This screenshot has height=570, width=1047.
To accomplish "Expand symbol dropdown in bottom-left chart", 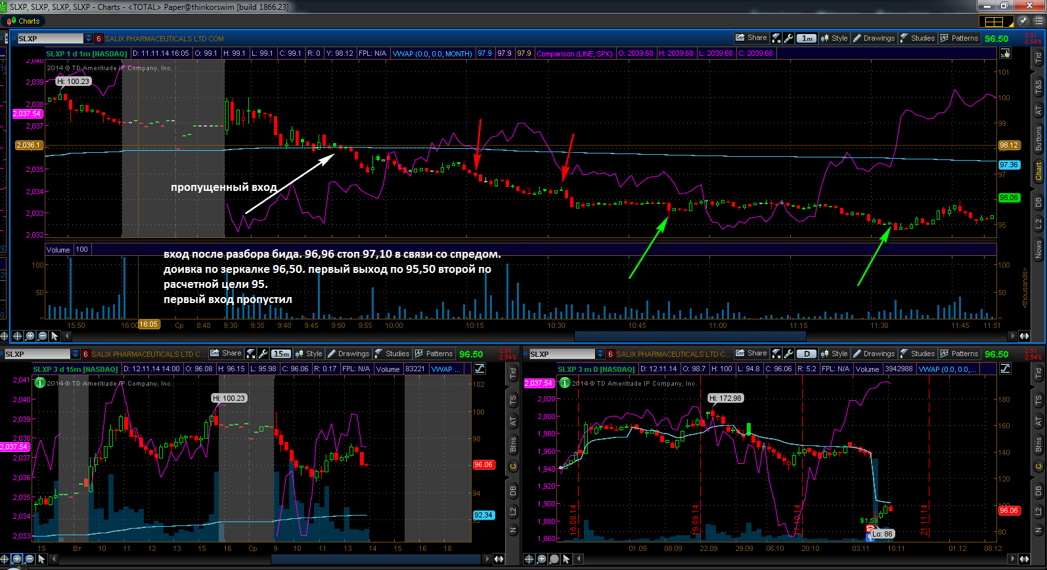I will tap(76, 354).
